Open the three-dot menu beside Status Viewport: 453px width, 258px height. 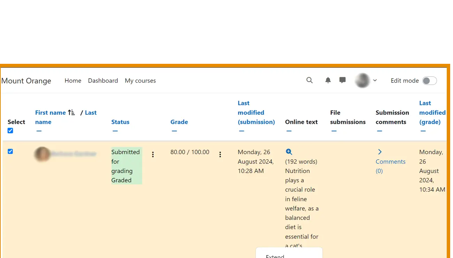pos(153,154)
